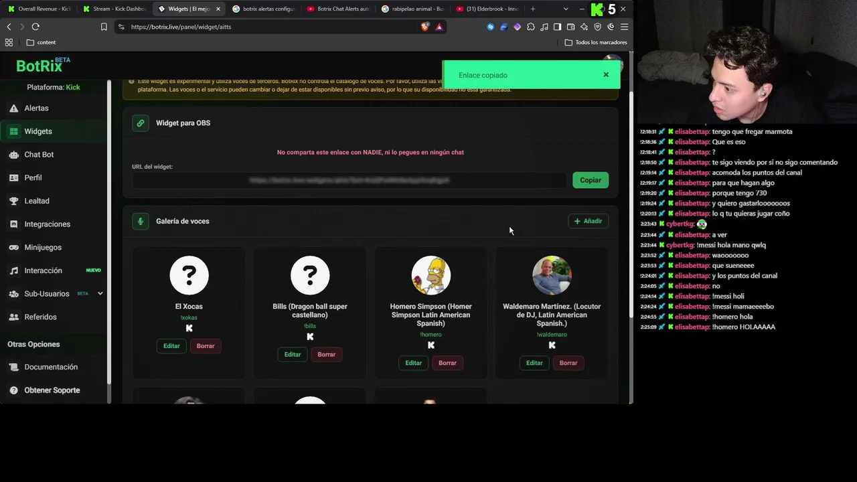Edit the Bills Dragon Ball voice
857x482 pixels.
pyautogui.click(x=293, y=355)
